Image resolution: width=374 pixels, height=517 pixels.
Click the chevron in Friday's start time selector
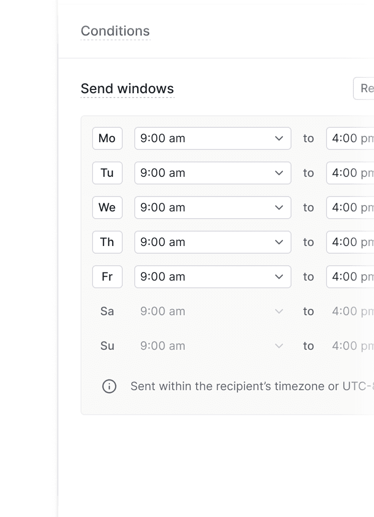pos(279,277)
